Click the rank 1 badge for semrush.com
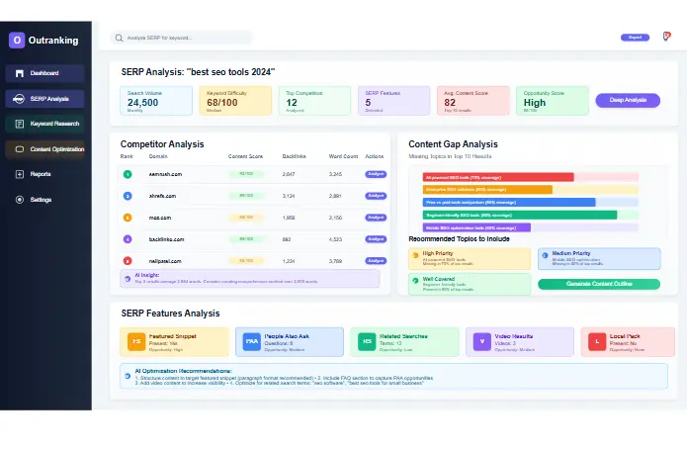The height and width of the screenshot is (449, 687). pyautogui.click(x=128, y=174)
